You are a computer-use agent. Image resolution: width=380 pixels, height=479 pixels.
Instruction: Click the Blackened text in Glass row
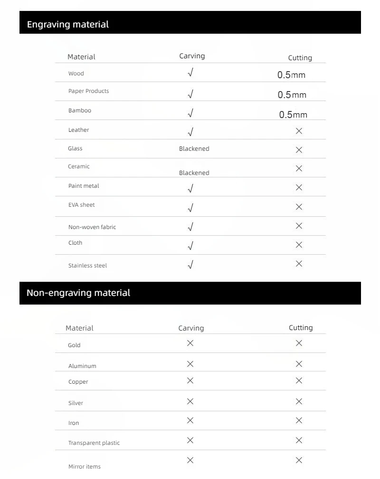pyautogui.click(x=194, y=149)
